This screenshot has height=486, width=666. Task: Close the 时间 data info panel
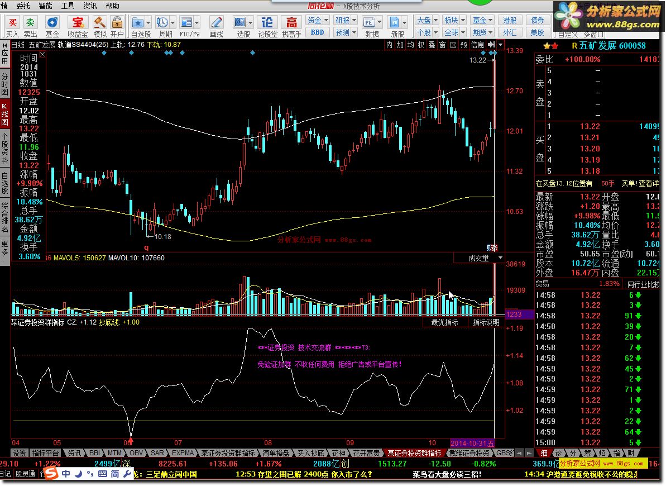[x=42, y=54]
